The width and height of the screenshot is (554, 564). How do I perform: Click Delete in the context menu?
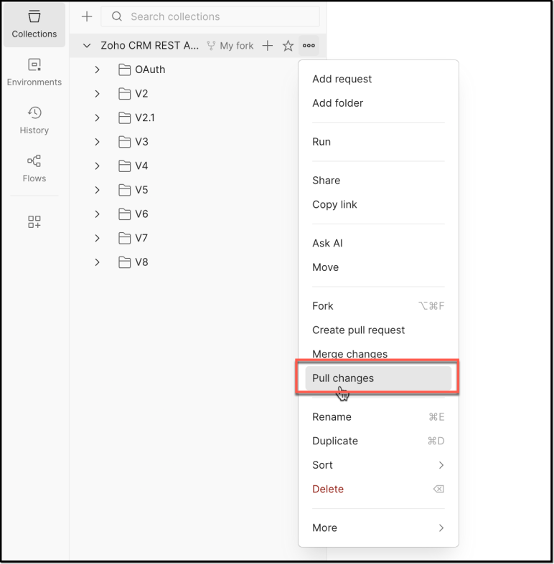coord(328,489)
